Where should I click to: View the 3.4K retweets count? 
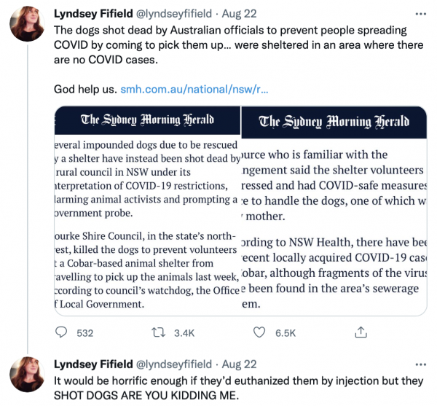point(185,332)
